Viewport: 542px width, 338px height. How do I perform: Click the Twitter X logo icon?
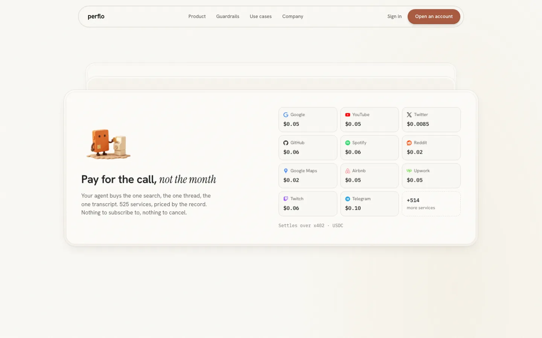(x=409, y=115)
